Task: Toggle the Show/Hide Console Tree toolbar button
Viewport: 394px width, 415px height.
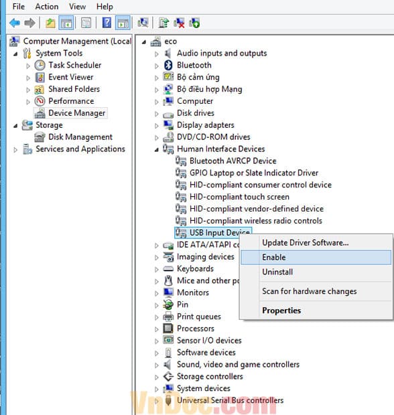Action: tap(66, 23)
